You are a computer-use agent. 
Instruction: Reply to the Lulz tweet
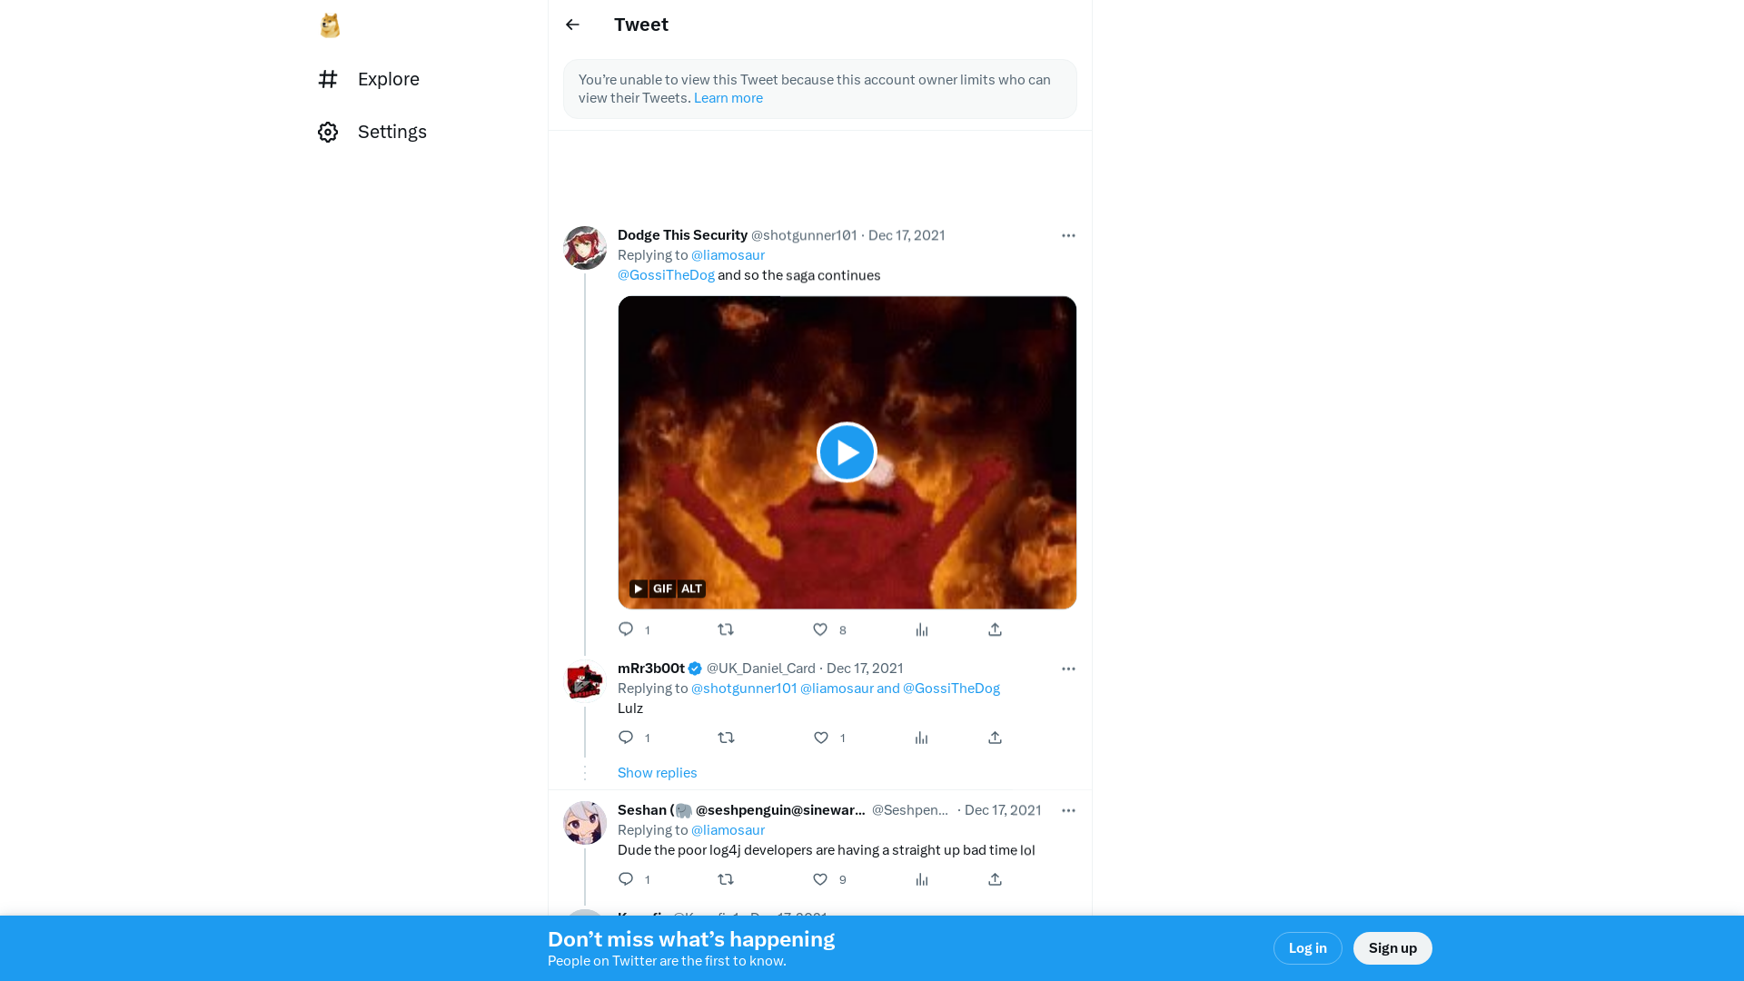(x=626, y=738)
